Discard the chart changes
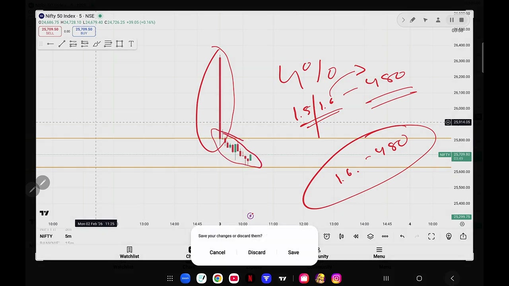Image resolution: width=509 pixels, height=286 pixels. 256,253
